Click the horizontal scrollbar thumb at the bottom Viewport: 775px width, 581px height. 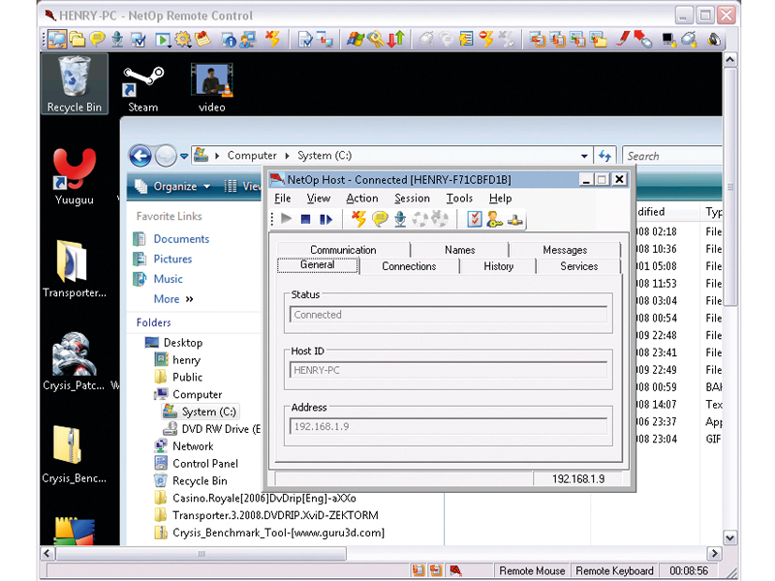(x=201, y=553)
